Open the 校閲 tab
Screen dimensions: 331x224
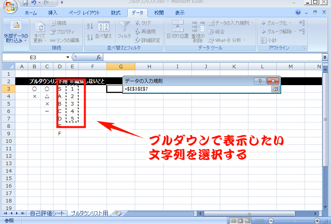[159, 13]
